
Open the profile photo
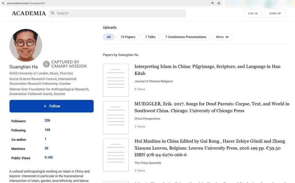click(x=26, y=45)
